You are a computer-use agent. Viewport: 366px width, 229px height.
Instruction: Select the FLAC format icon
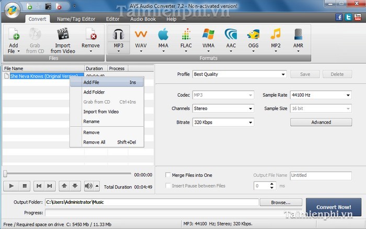coord(186,34)
